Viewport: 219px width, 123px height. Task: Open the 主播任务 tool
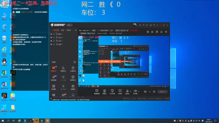pyautogui.click(x=73, y=69)
